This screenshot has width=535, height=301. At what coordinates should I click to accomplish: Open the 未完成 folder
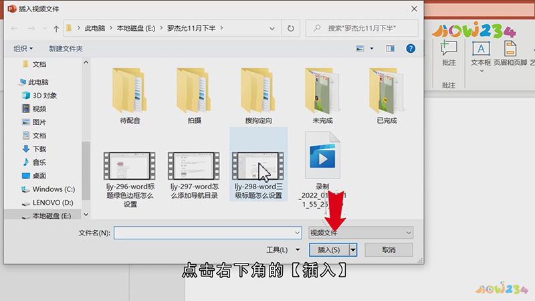(x=322, y=96)
